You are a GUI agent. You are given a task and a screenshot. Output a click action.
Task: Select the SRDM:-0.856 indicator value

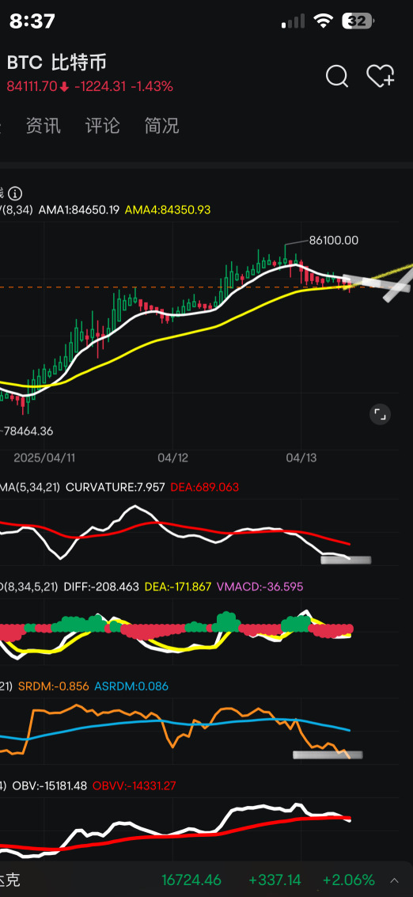pyautogui.click(x=54, y=686)
